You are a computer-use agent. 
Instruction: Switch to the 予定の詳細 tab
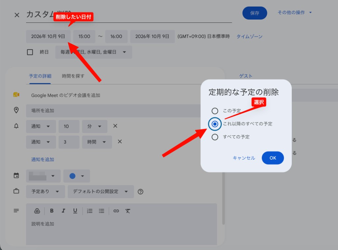pyautogui.click(x=40, y=76)
